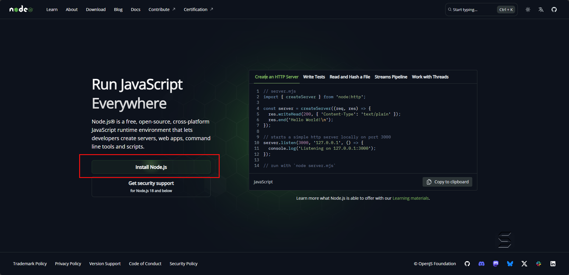Screen dimensions: 569x275
Task: Open the Docs menu item
Action: click(135, 10)
